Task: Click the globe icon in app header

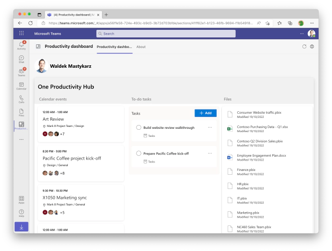Action: pos(312,46)
